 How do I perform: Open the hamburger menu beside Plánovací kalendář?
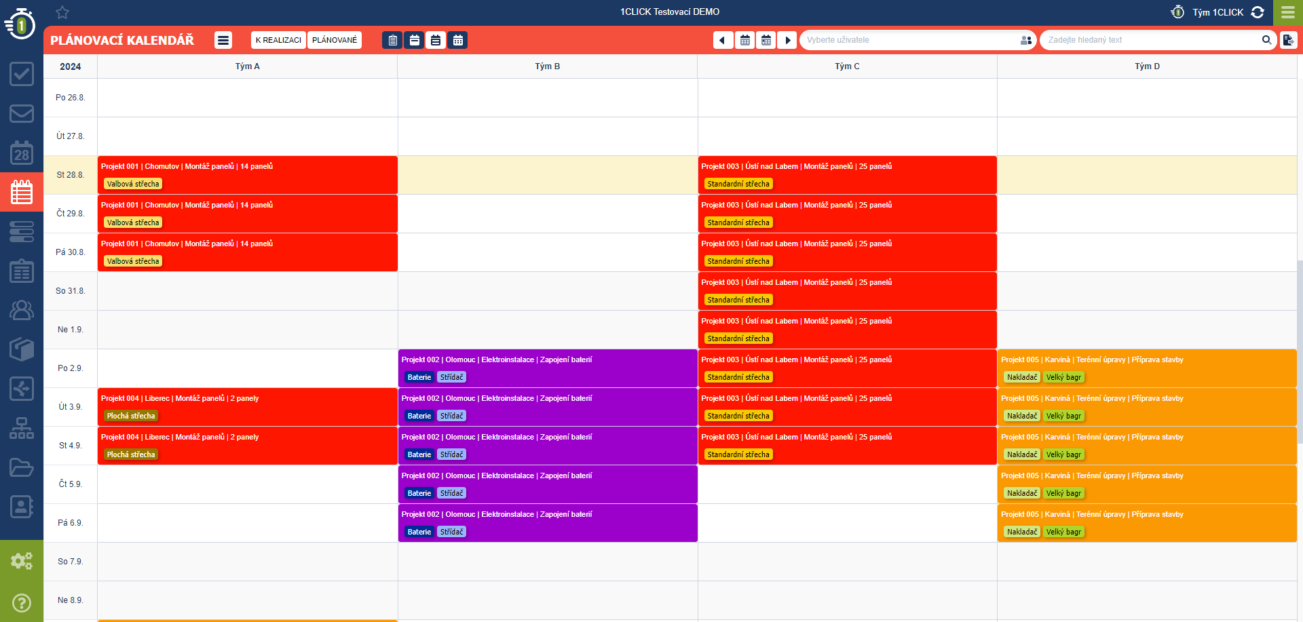pos(223,40)
